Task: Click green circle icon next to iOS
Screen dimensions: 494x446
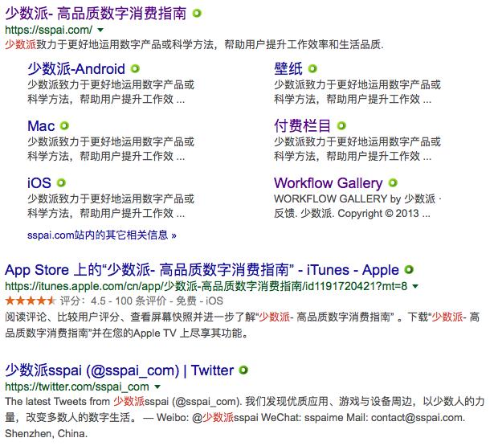Action: coord(59,183)
